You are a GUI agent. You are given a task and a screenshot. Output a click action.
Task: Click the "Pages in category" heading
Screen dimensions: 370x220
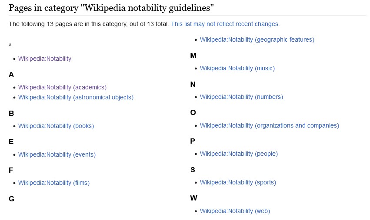tap(111, 8)
